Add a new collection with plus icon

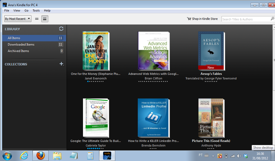(x=61, y=64)
